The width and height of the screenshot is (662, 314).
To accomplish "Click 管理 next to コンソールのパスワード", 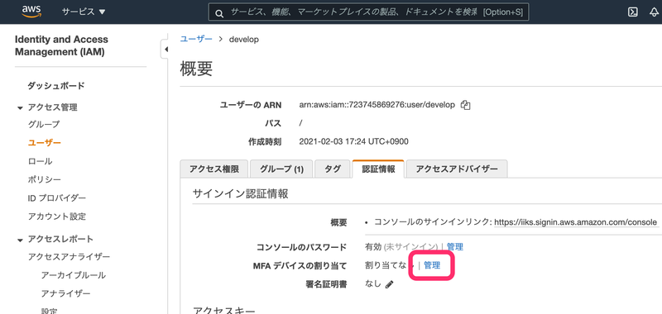I will [x=454, y=247].
